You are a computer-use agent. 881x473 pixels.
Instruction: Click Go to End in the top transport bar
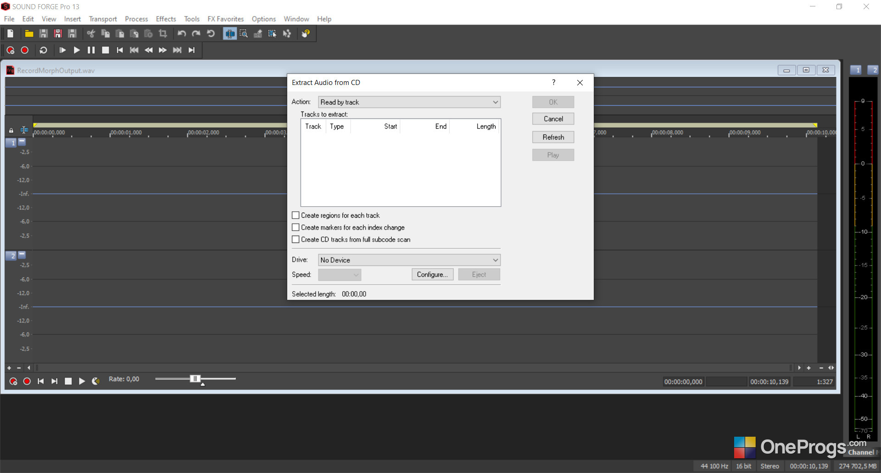[x=192, y=50]
